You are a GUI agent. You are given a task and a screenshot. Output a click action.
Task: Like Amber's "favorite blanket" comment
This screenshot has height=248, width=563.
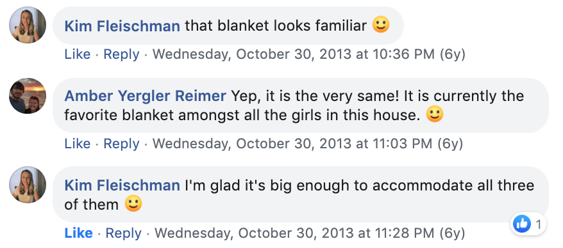pos(77,144)
